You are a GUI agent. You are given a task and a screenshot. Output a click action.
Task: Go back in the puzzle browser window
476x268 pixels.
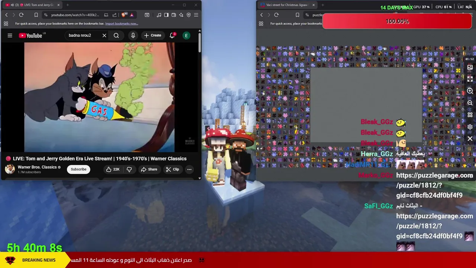point(261,15)
